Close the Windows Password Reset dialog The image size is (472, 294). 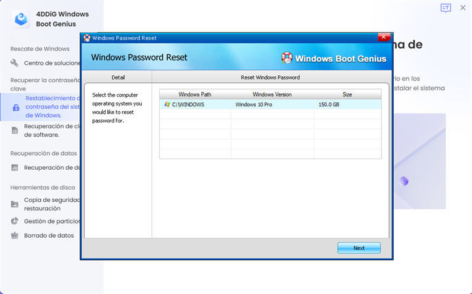pos(384,38)
